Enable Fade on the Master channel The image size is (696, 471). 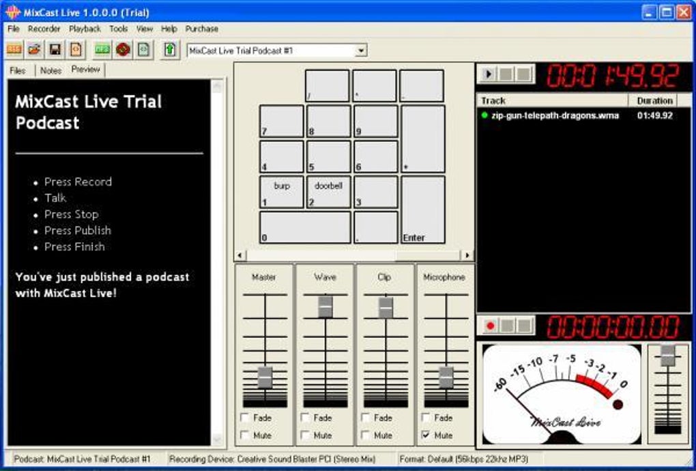tap(244, 417)
